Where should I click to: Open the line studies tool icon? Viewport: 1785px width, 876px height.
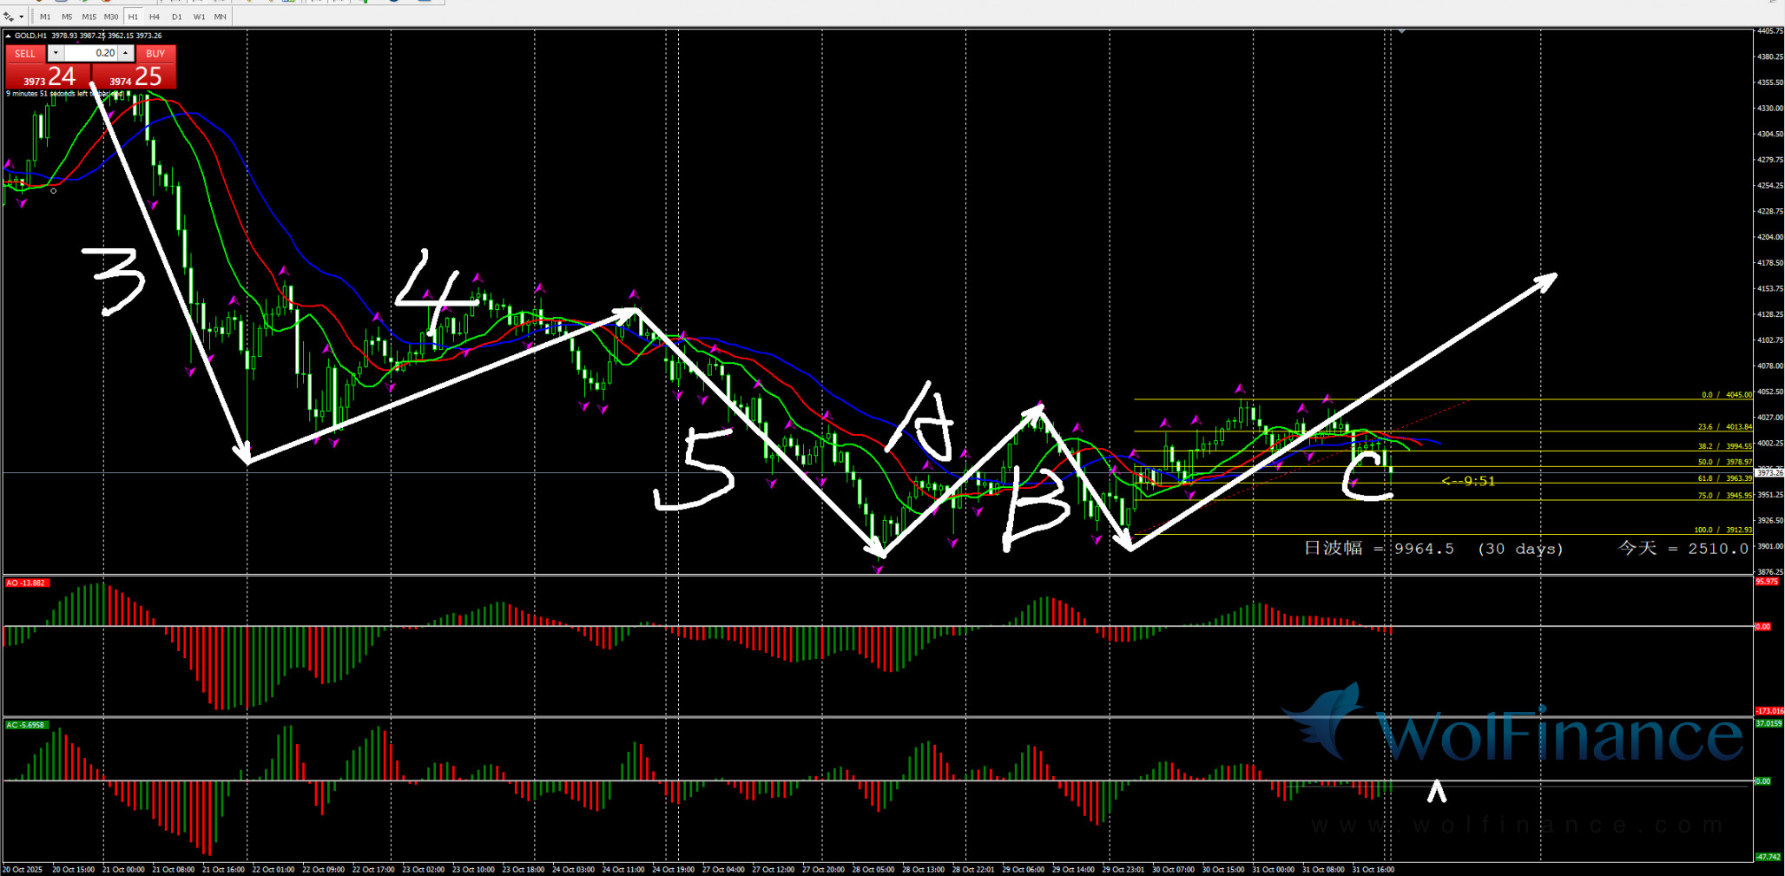click(8, 16)
